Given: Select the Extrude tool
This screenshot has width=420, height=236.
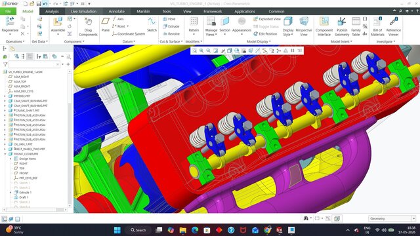Looking at the screenshot, I should 171,26.
